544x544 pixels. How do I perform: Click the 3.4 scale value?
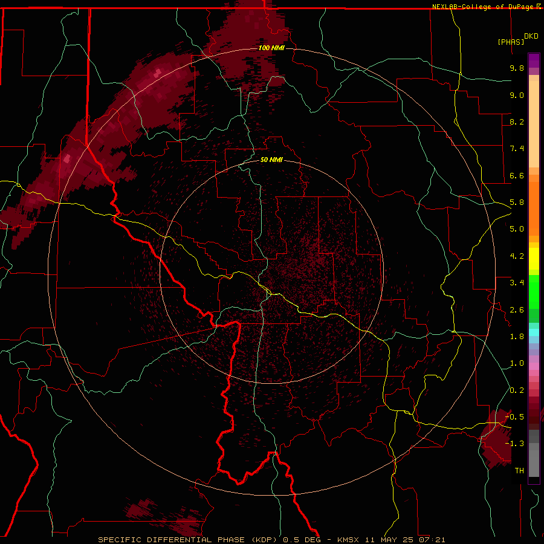click(517, 283)
